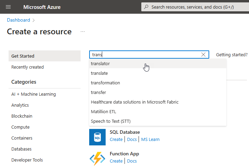Screen dimensions: 249x167
Task: Select the 'Matillion ETL' suggestion
Action: (x=104, y=111)
